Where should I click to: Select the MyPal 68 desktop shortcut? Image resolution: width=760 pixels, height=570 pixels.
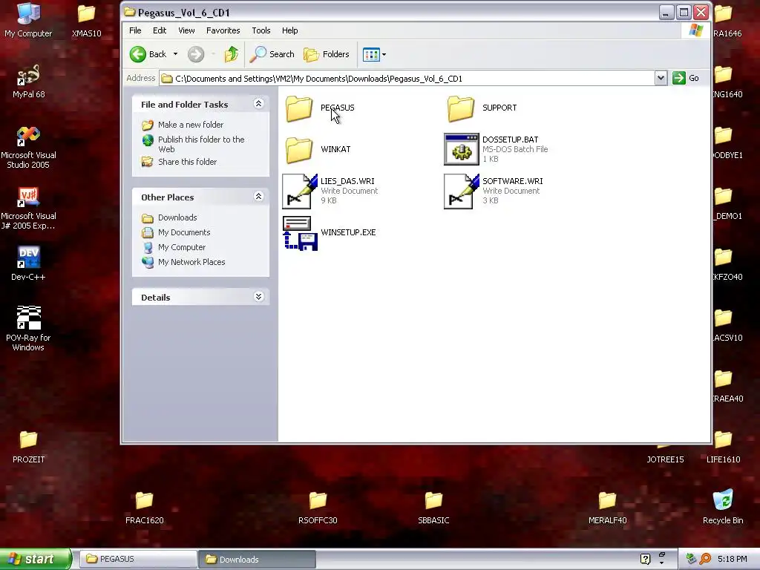[x=28, y=82]
